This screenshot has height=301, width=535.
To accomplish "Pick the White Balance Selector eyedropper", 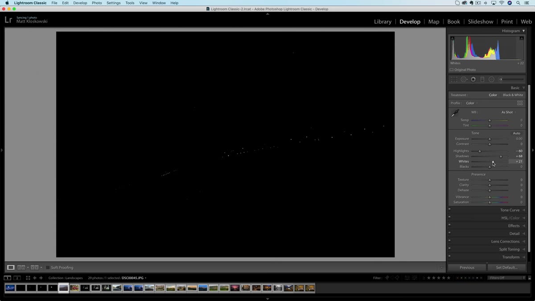I will pos(455,114).
